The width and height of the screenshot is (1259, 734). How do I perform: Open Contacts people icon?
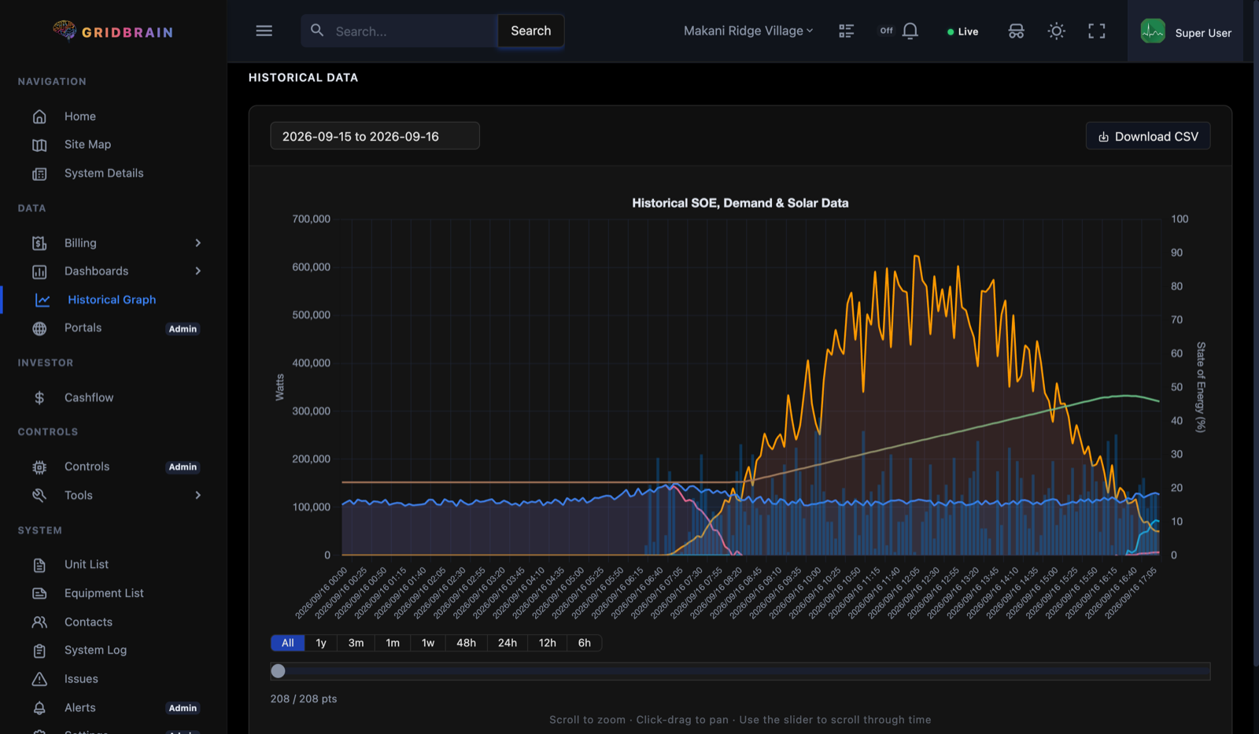point(39,622)
